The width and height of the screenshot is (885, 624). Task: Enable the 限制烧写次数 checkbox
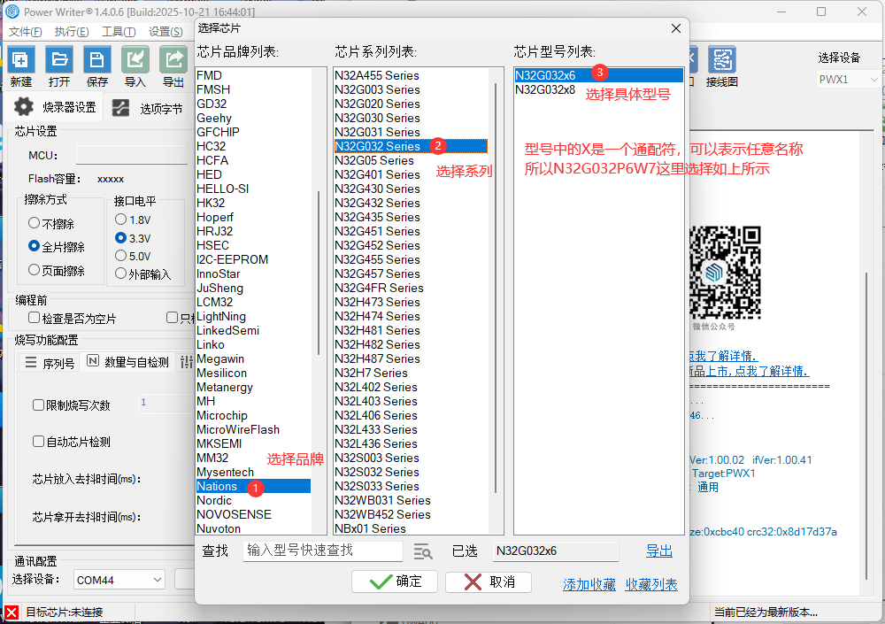click(x=38, y=405)
